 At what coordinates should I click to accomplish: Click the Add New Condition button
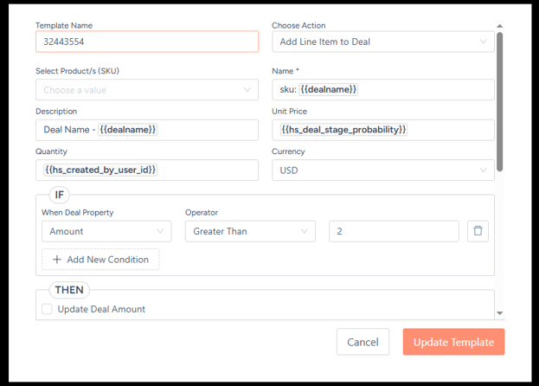pos(100,260)
